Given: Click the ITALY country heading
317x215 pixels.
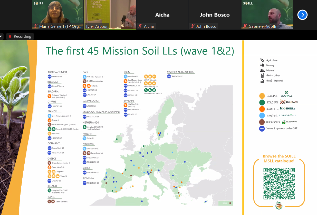Looking at the screenshot, I should pos(85,72).
